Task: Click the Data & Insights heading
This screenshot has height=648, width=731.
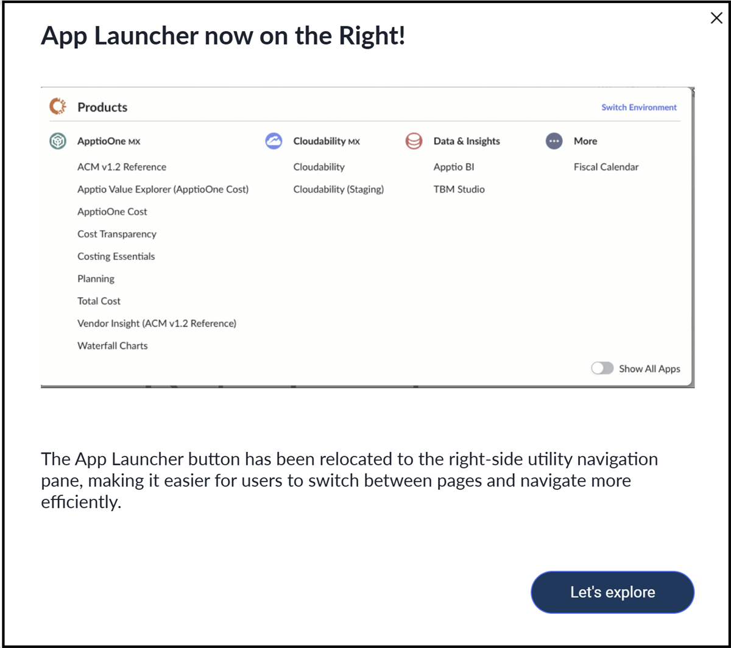Action: pos(467,141)
